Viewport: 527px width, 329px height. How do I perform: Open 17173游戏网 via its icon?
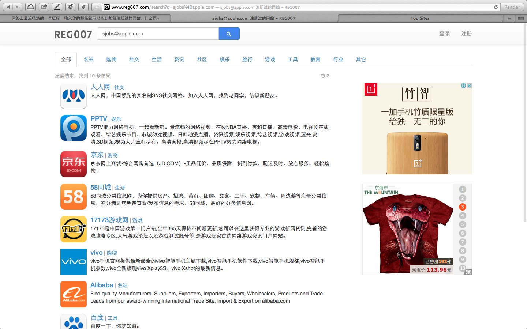pos(73,229)
